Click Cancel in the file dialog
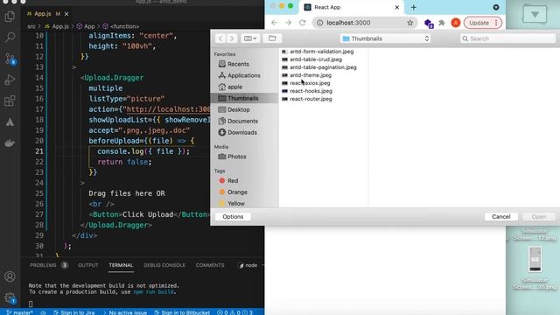The image size is (560, 315). (x=501, y=217)
